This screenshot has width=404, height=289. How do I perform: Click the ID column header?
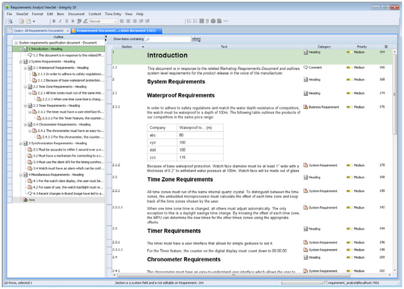(x=386, y=47)
